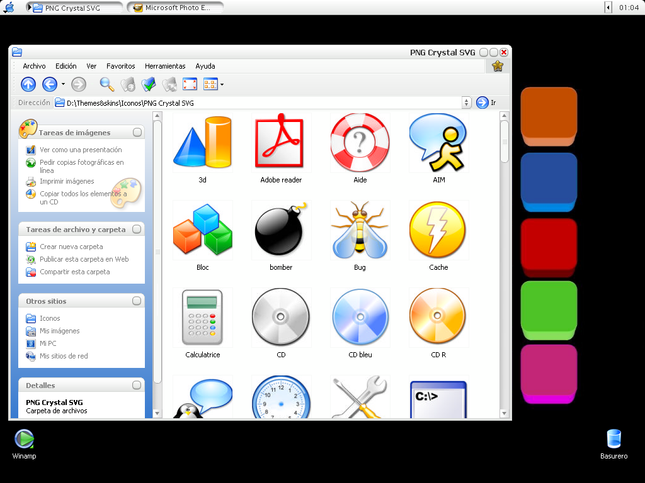Go back with the Back arrow
The height and width of the screenshot is (483, 645).
tap(50, 85)
